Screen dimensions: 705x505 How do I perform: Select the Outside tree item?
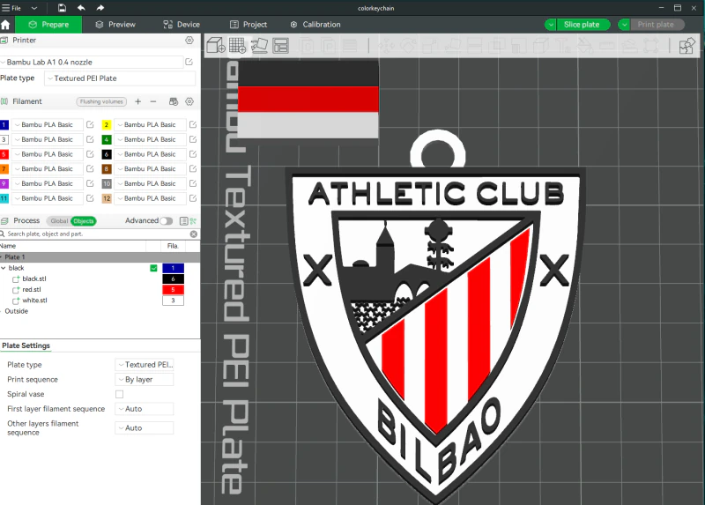coord(16,311)
